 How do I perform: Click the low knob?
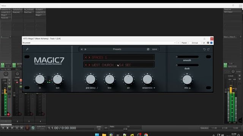tap(110, 80)
